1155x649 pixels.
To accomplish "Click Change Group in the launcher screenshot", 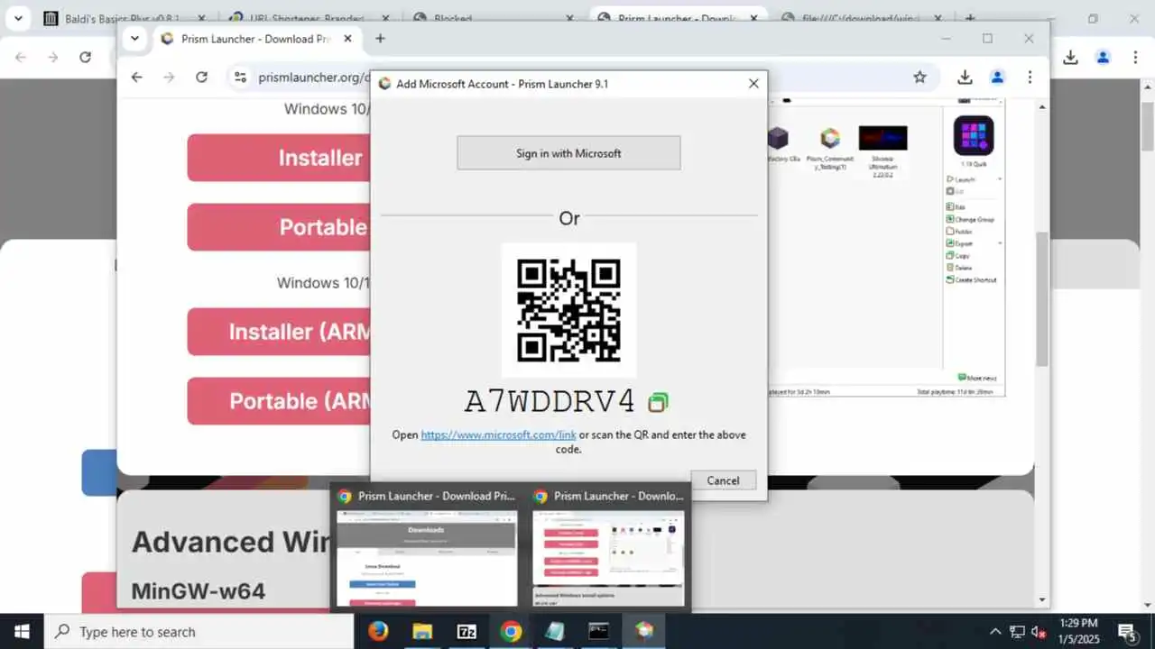I will pos(970,219).
